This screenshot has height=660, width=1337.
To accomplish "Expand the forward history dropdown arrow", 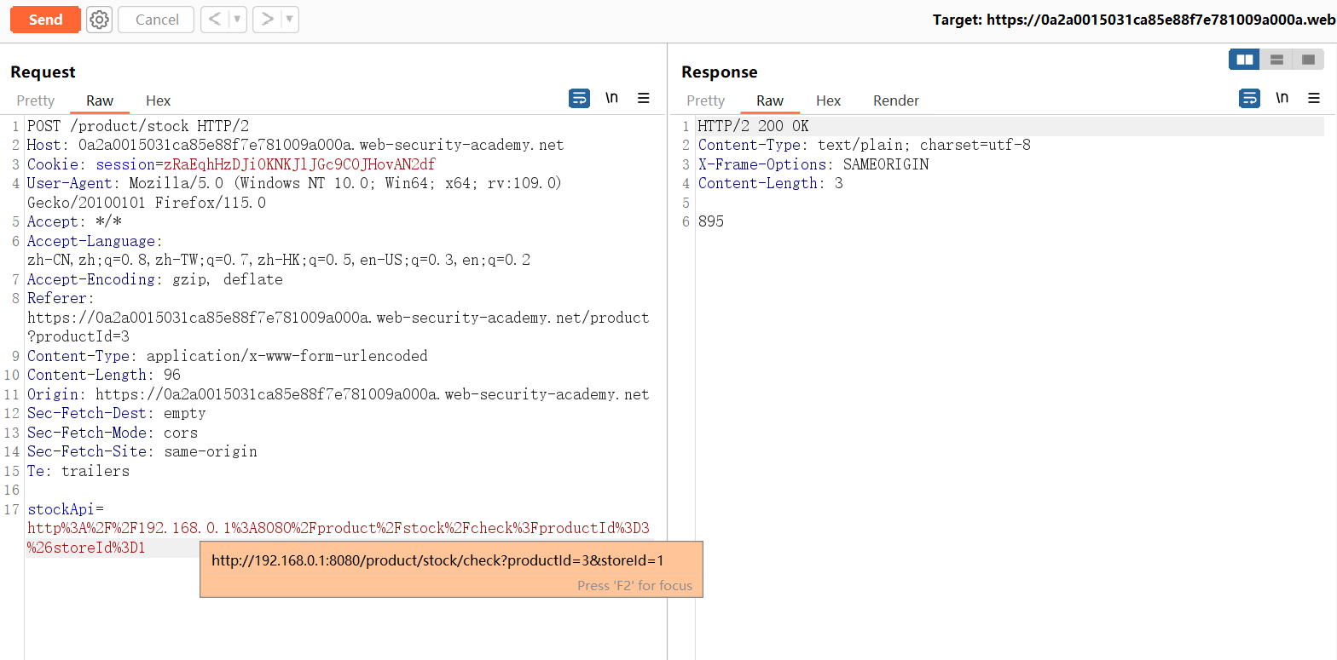I will (x=290, y=20).
